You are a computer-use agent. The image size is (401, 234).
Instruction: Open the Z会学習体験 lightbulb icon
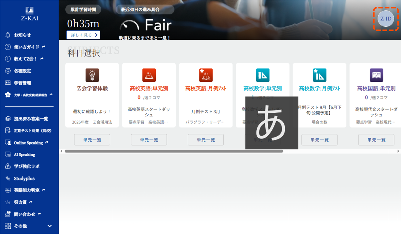(92, 75)
